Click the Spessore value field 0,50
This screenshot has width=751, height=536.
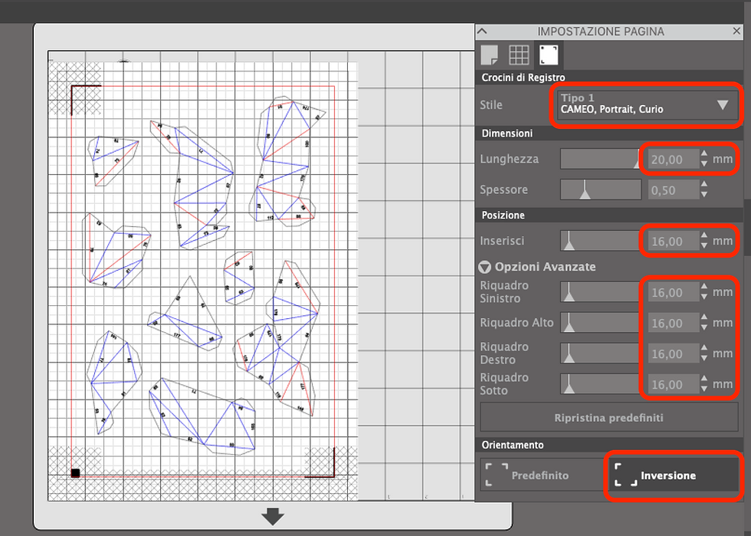click(673, 190)
